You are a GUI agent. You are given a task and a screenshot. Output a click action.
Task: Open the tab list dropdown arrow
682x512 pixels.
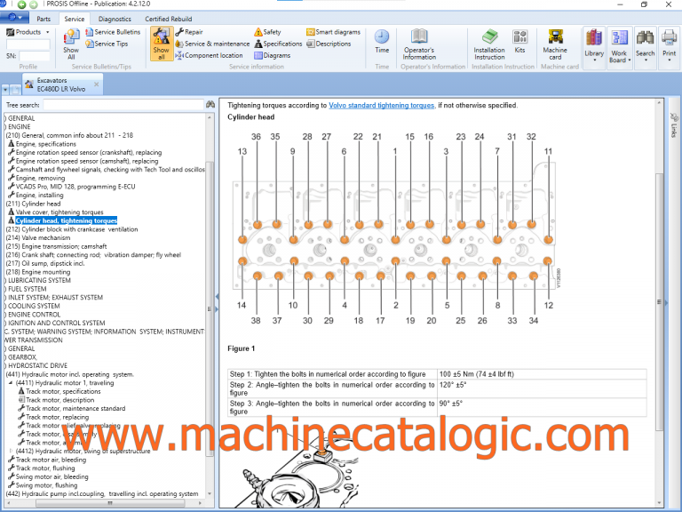click(5, 90)
